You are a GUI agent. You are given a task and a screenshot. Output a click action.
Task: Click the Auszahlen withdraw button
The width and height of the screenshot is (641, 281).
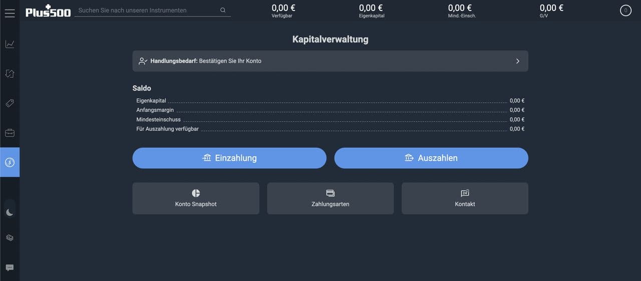coord(431,158)
